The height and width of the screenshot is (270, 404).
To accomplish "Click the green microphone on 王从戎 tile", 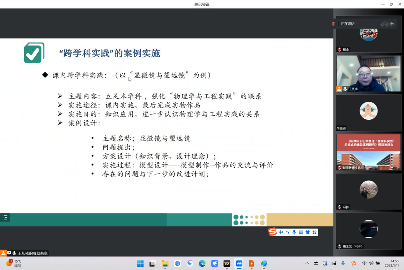I will [x=345, y=89].
